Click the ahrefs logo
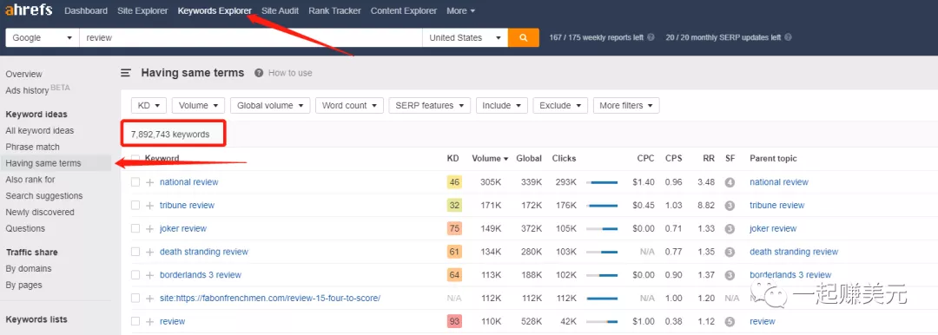This screenshot has height=335, width=938. [29, 10]
